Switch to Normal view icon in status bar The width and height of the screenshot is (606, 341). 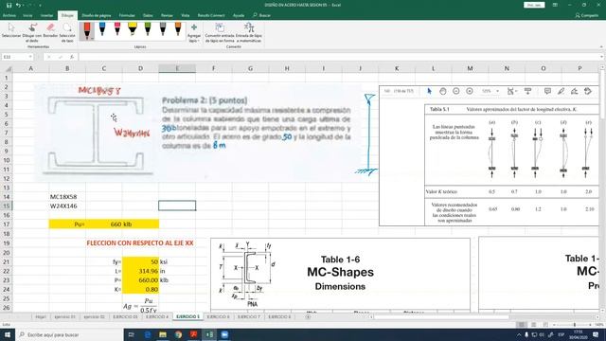521,325
